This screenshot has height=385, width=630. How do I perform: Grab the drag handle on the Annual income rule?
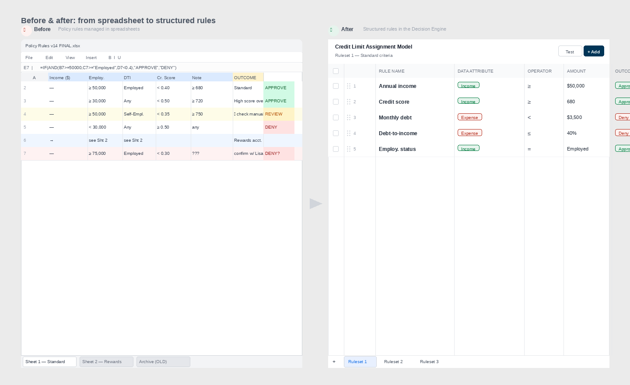(x=349, y=86)
